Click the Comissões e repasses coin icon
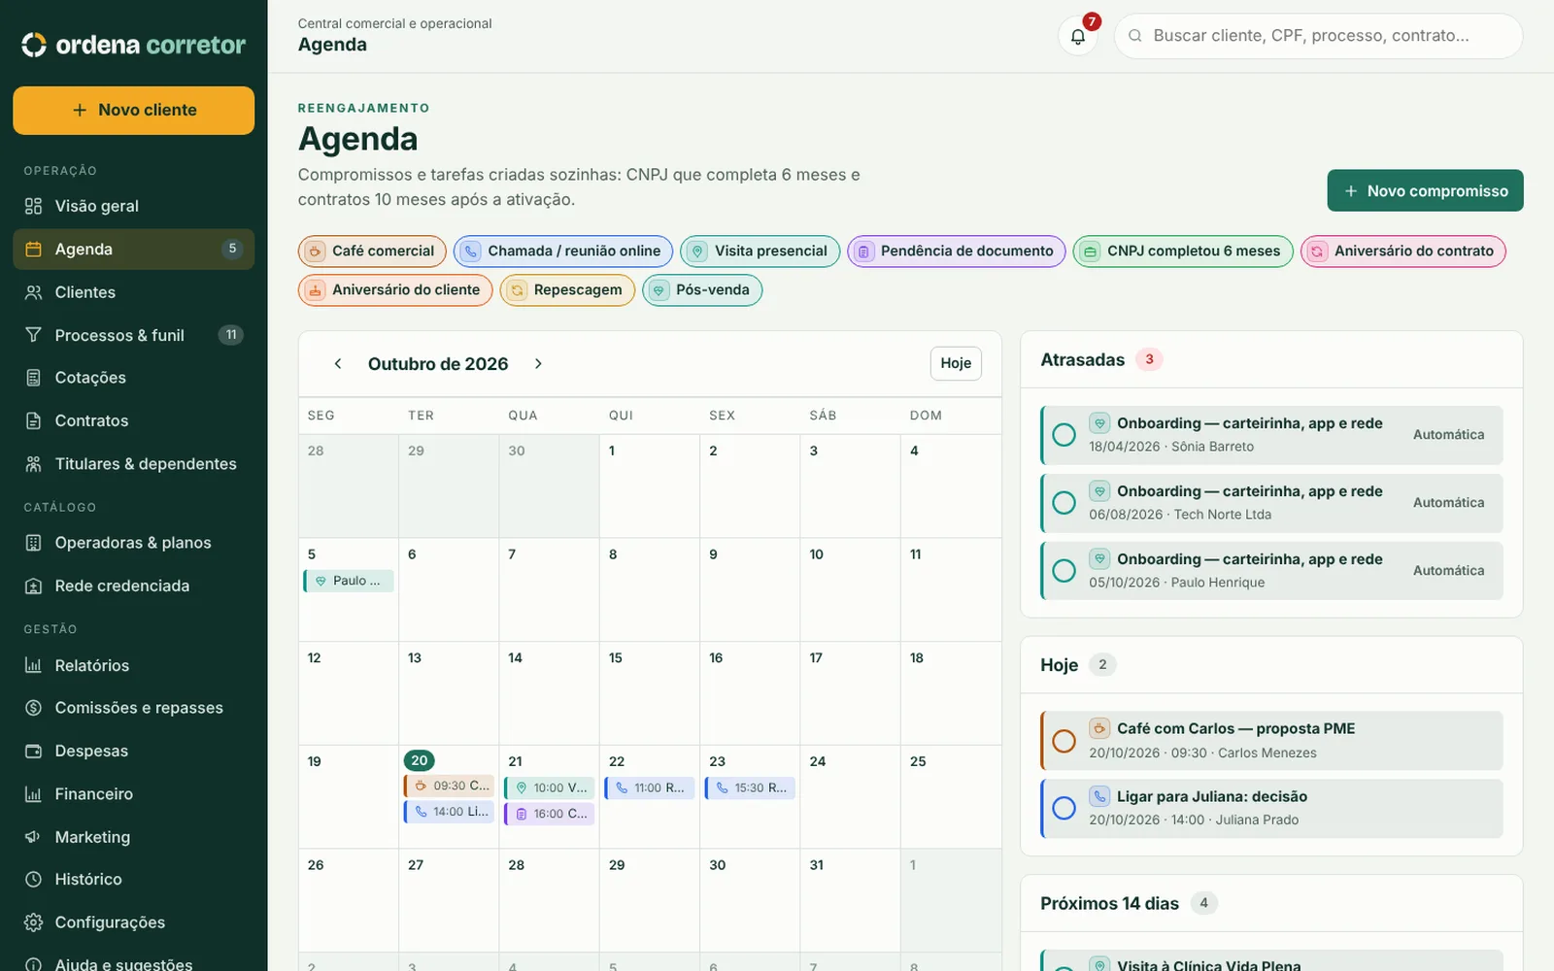Screen dimensions: 1554x971 click(34, 708)
